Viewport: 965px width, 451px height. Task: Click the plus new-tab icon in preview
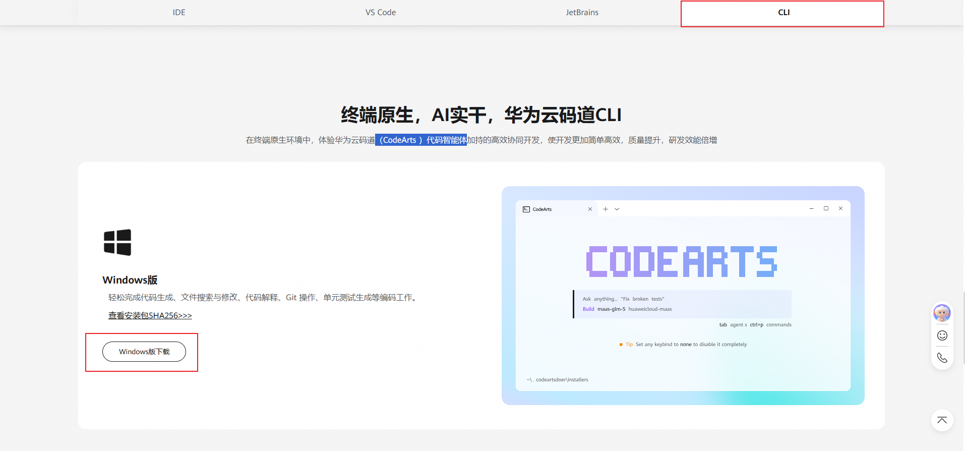click(x=606, y=209)
